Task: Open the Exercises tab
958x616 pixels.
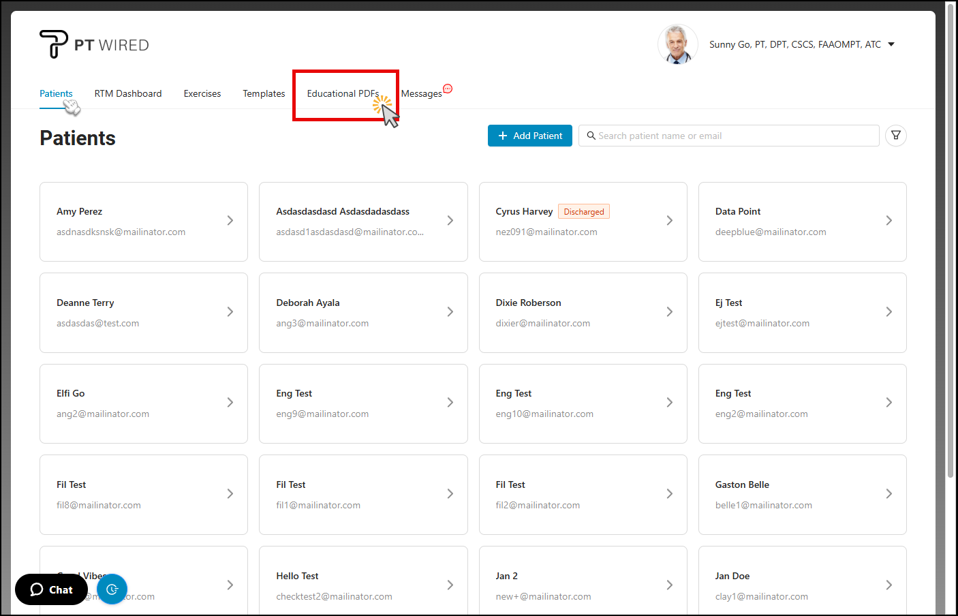Action: 202,93
